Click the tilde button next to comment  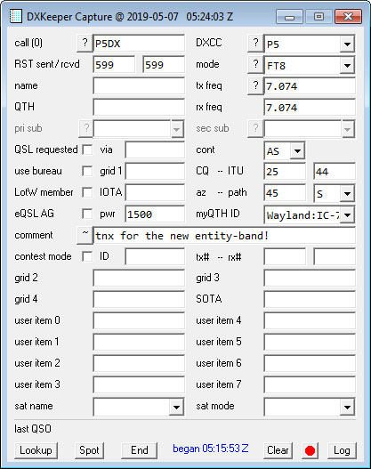(85, 236)
